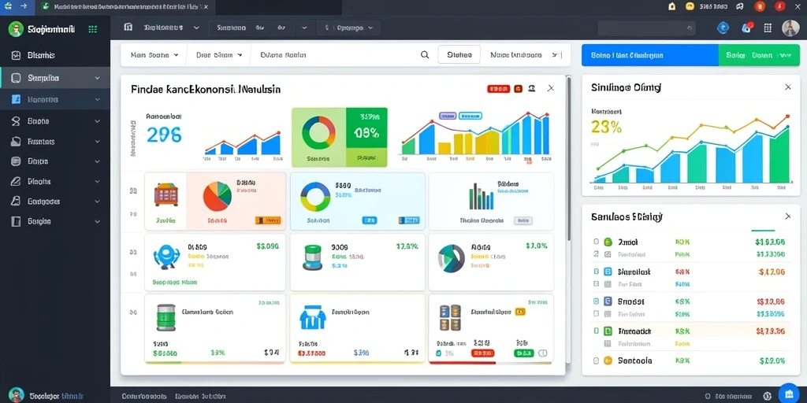Viewport: 807px width, 403px height.
Task: Click the main panel's vertical scrollbar
Action: click(568, 157)
